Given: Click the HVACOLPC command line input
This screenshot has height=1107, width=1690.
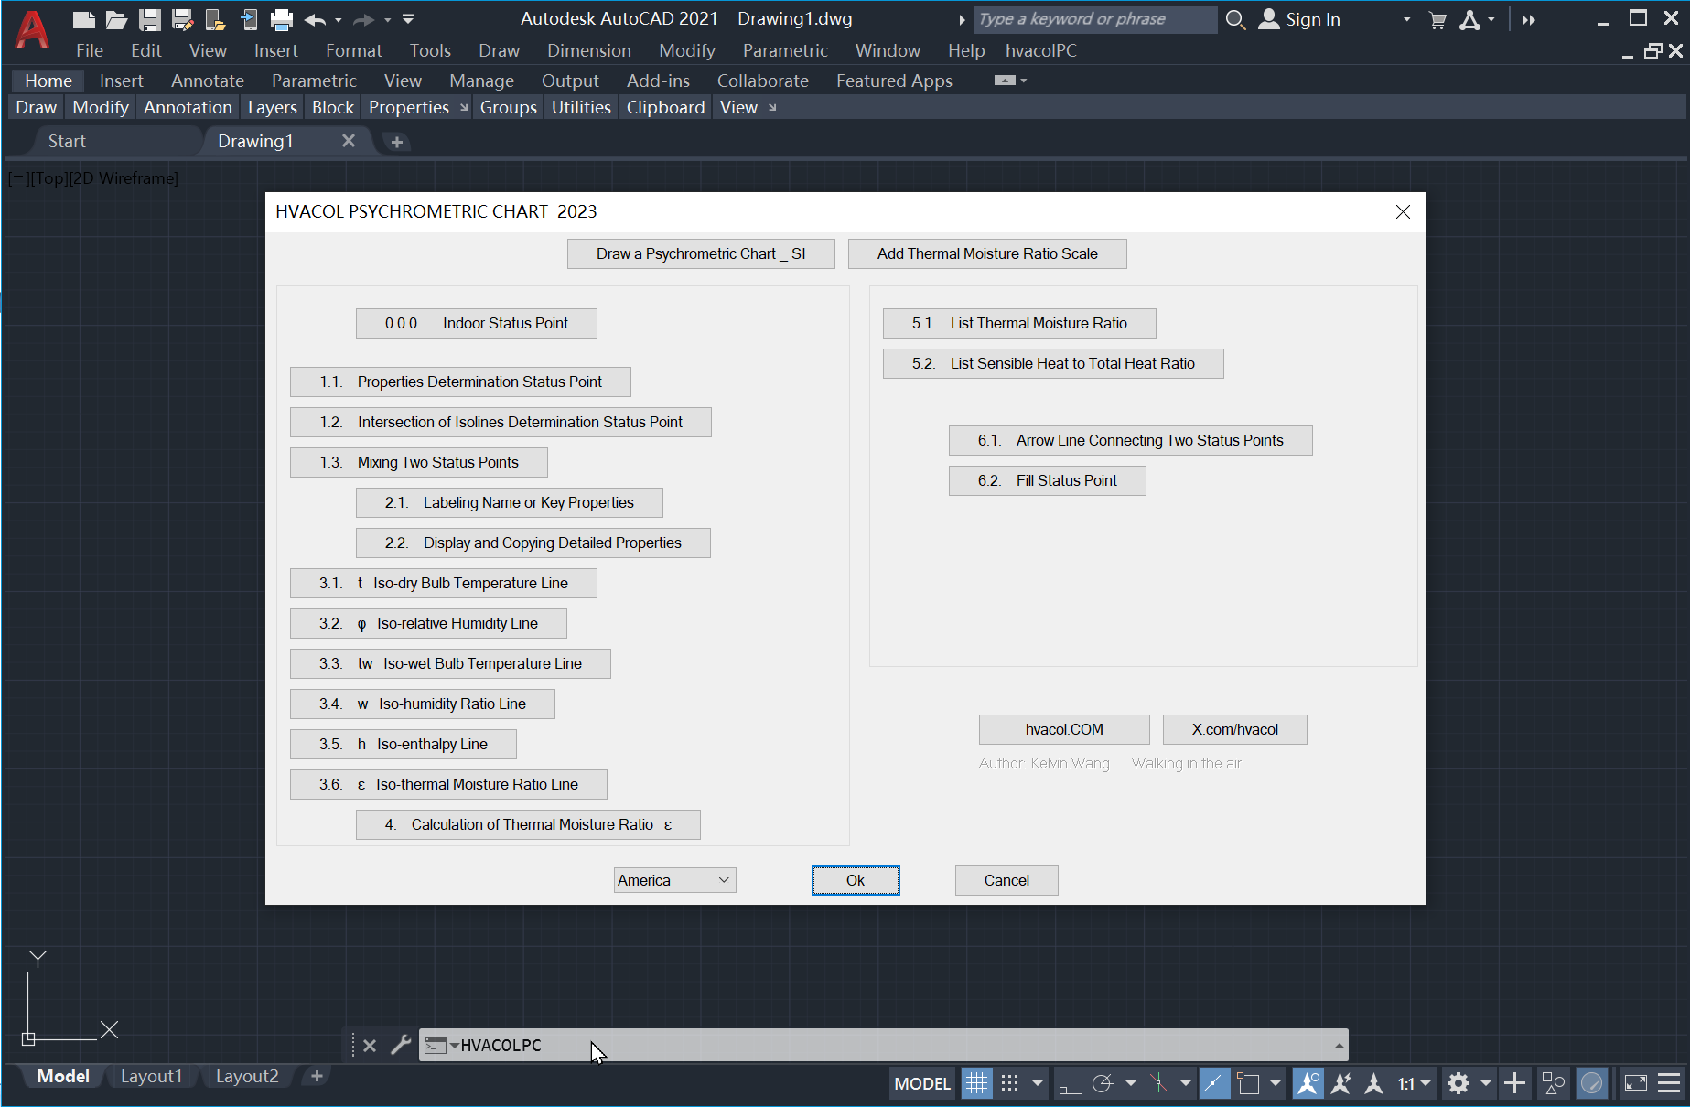Looking at the screenshot, I should [883, 1045].
